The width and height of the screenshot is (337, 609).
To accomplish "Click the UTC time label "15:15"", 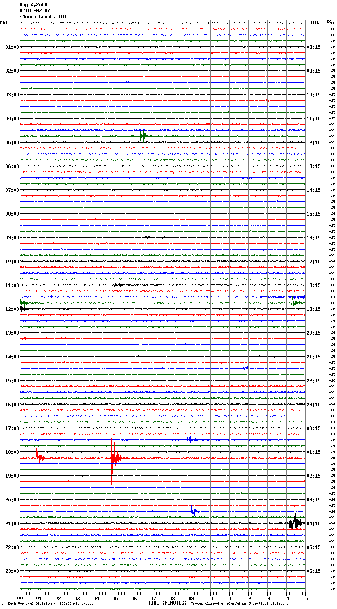I will click(x=314, y=214).
